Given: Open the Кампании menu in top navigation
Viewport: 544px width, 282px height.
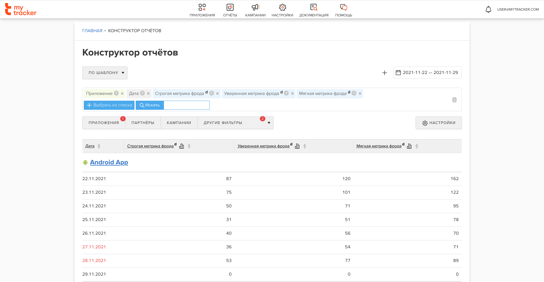Looking at the screenshot, I should pos(255,10).
